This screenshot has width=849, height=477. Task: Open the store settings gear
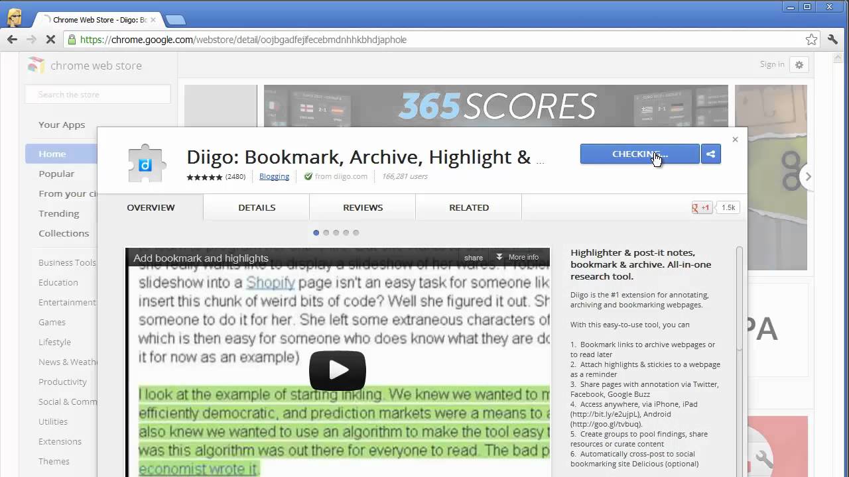(799, 64)
